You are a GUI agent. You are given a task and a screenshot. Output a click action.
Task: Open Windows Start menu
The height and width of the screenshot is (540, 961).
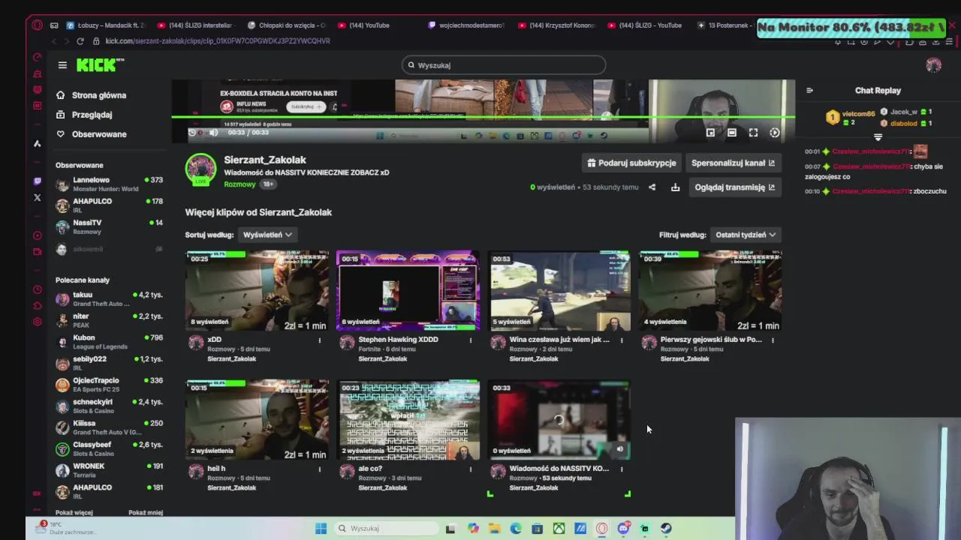pos(321,529)
